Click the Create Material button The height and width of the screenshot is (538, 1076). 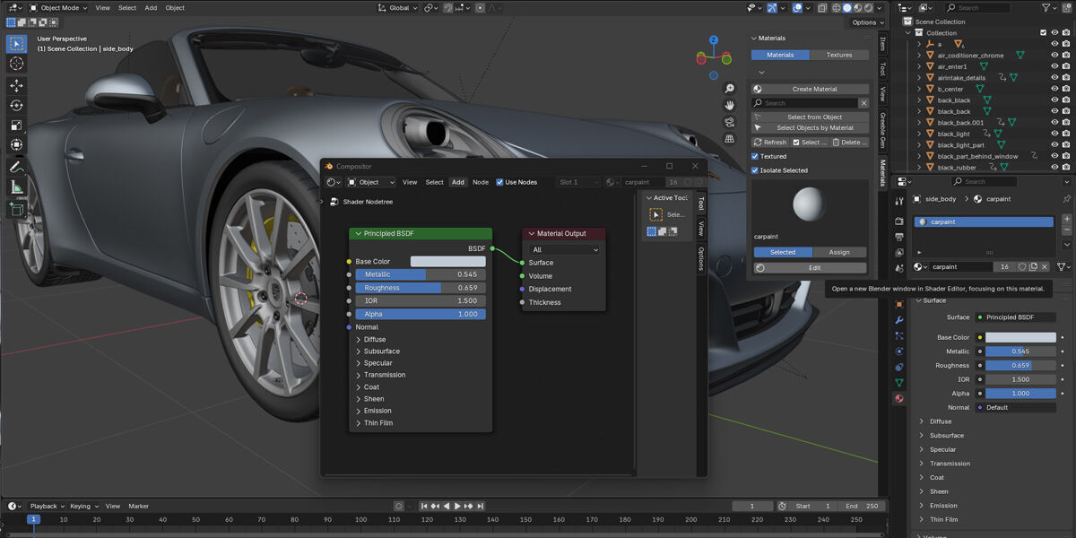[810, 89]
